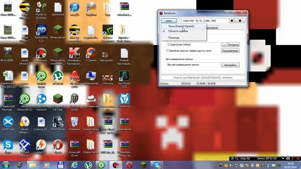Open the Windows Start menu orb
Screen dimensions: 301x169
tap(6, 165)
